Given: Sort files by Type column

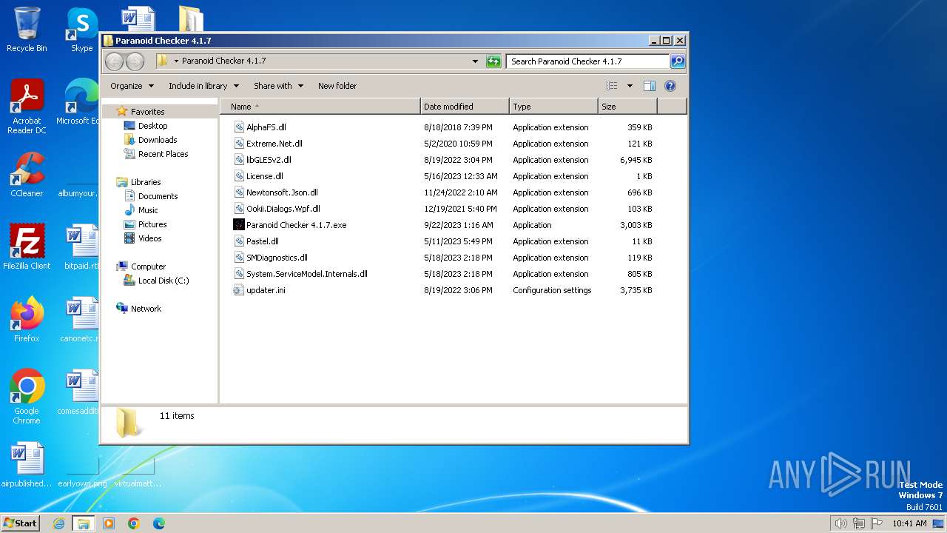Looking at the screenshot, I should 553,107.
